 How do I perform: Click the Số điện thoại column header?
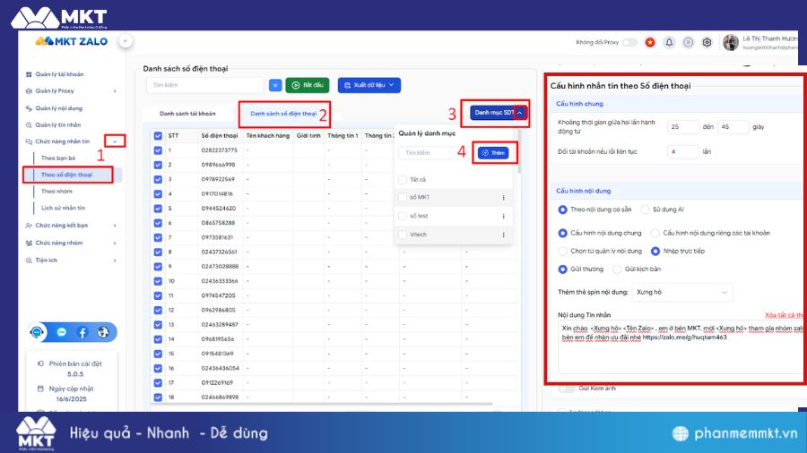point(220,135)
